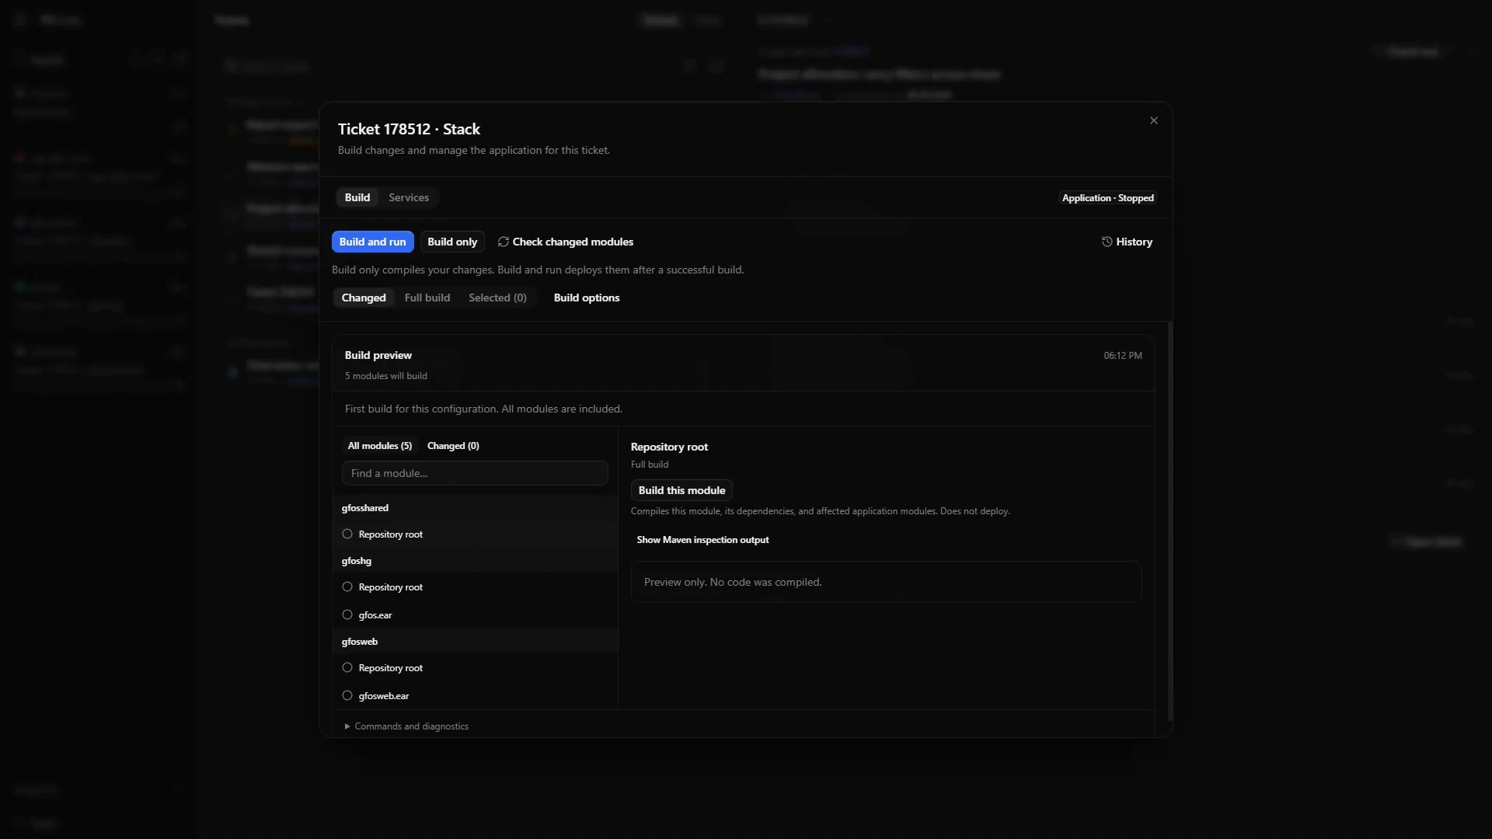Click the Application · Stopped status badge
The image size is (1492, 839).
point(1107,198)
